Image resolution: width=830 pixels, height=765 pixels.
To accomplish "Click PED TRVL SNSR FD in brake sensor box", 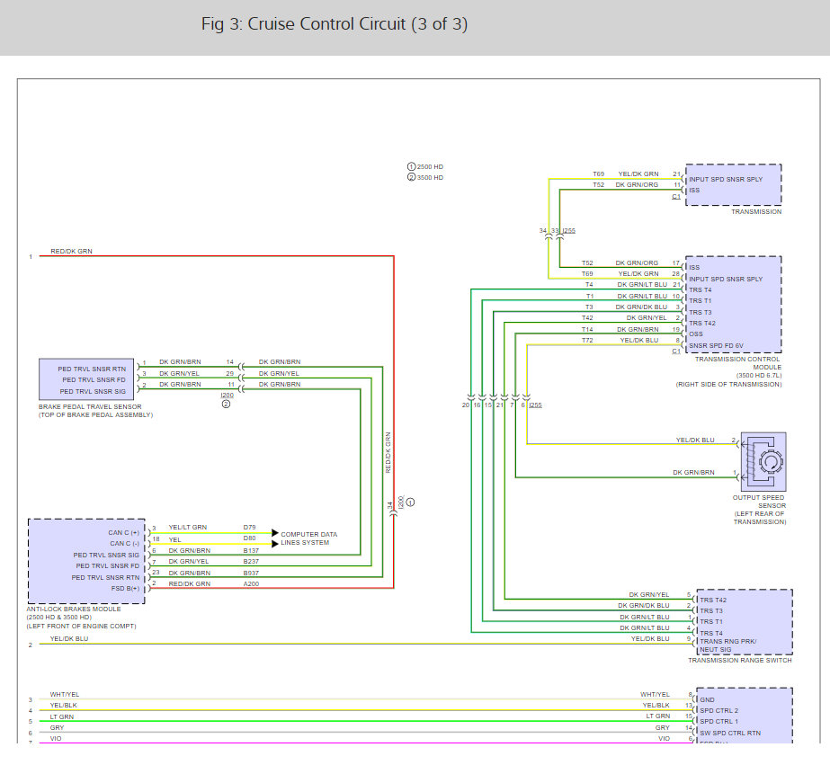I will click(x=94, y=380).
